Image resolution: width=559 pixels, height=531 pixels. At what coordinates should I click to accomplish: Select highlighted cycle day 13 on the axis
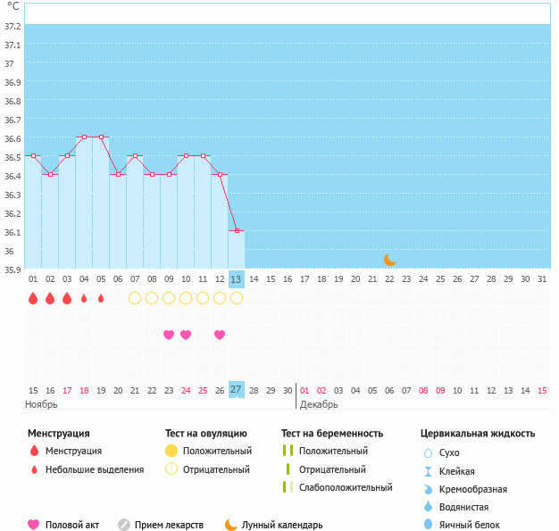tap(237, 279)
